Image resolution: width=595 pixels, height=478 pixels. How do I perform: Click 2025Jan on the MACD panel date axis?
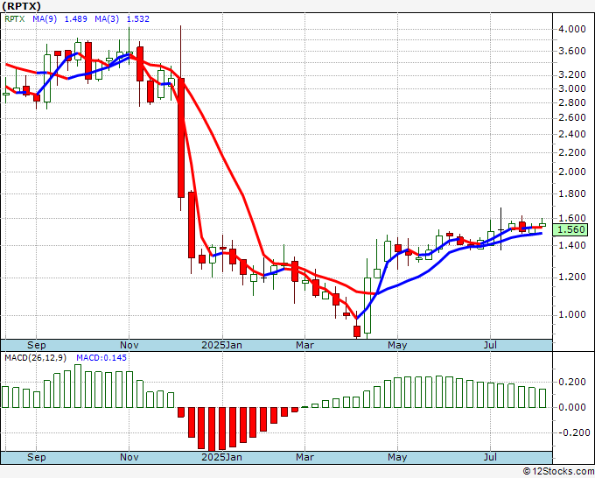(221, 457)
